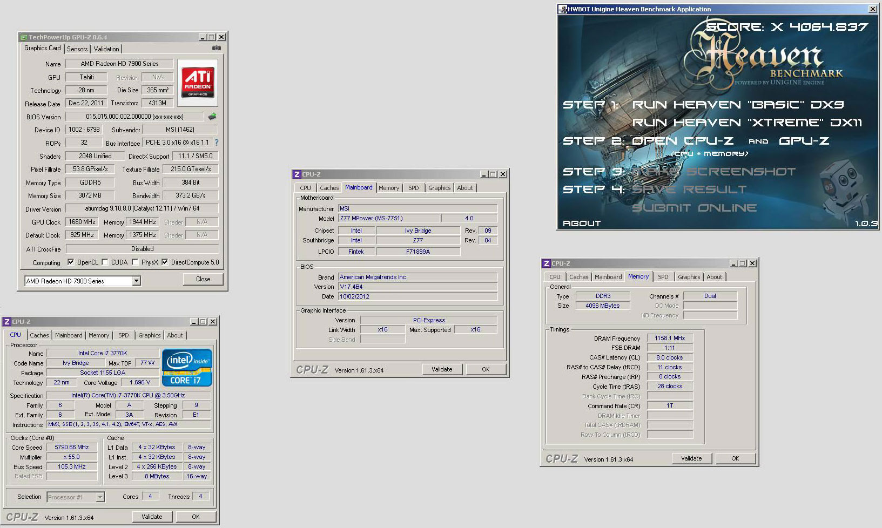Open SPD tab in CPU-Z Memory window
Image resolution: width=882 pixels, height=528 pixels.
tap(663, 277)
